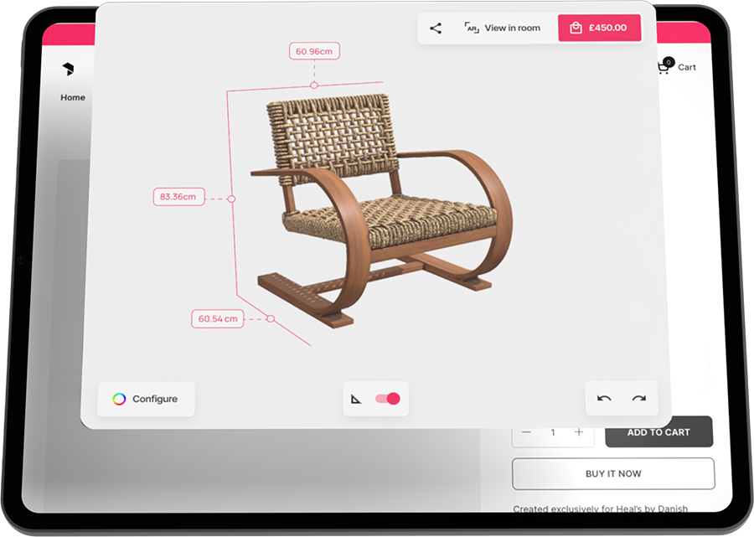The height and width of the screenshot is (537, 754).
Task: Open the Cart icon showing 0 items
Action: [x=664, y=67]
